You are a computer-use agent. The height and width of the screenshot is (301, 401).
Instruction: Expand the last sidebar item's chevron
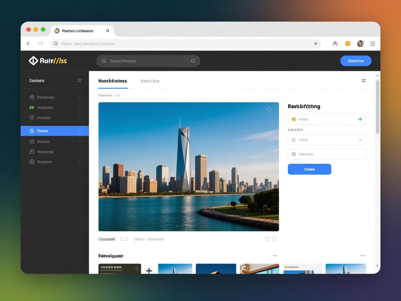[x=80, y=162]
